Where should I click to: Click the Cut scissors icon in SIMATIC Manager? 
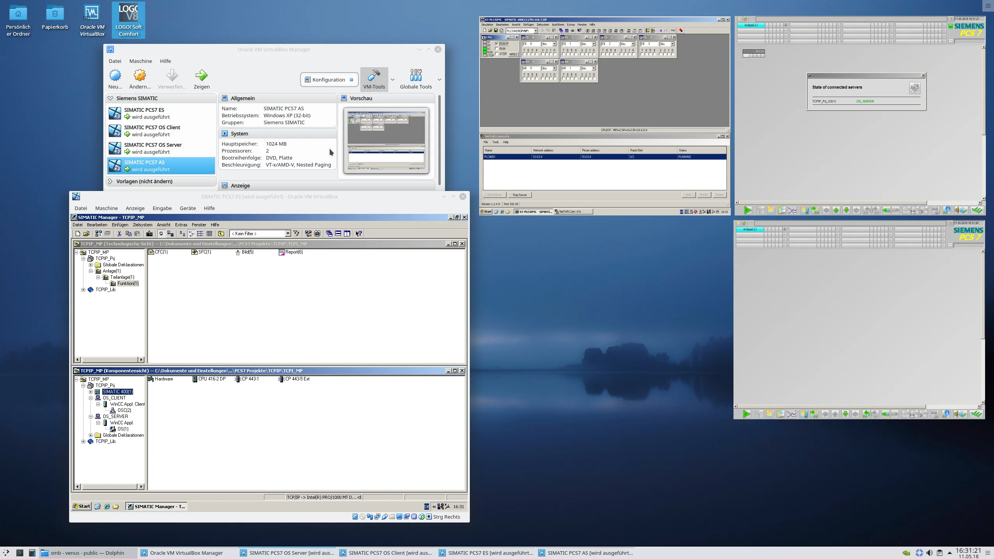point(119,234)
